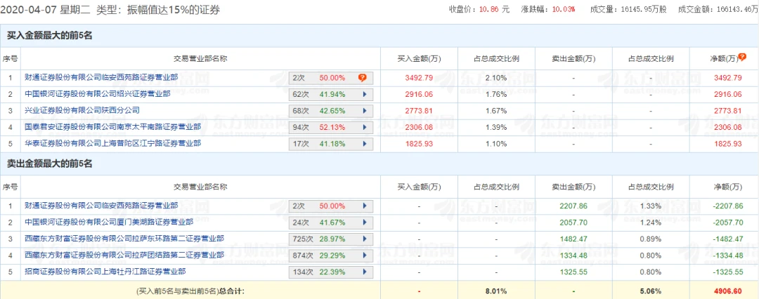
Task: Click total sell ratio 5.06%
Action: (651, 291)
